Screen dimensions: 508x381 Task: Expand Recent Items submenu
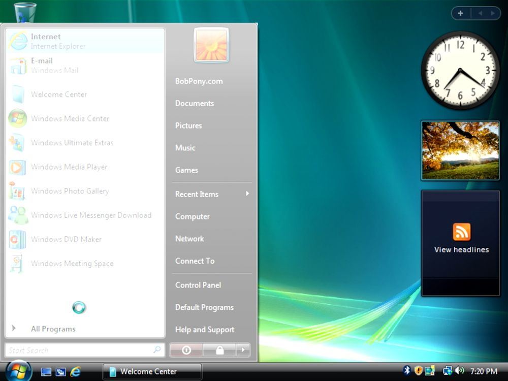point(211,194)
